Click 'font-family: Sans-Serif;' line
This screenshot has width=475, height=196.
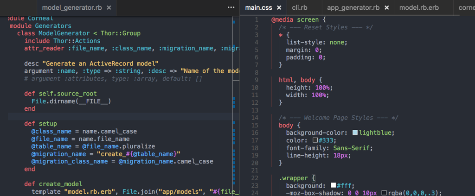329,148
